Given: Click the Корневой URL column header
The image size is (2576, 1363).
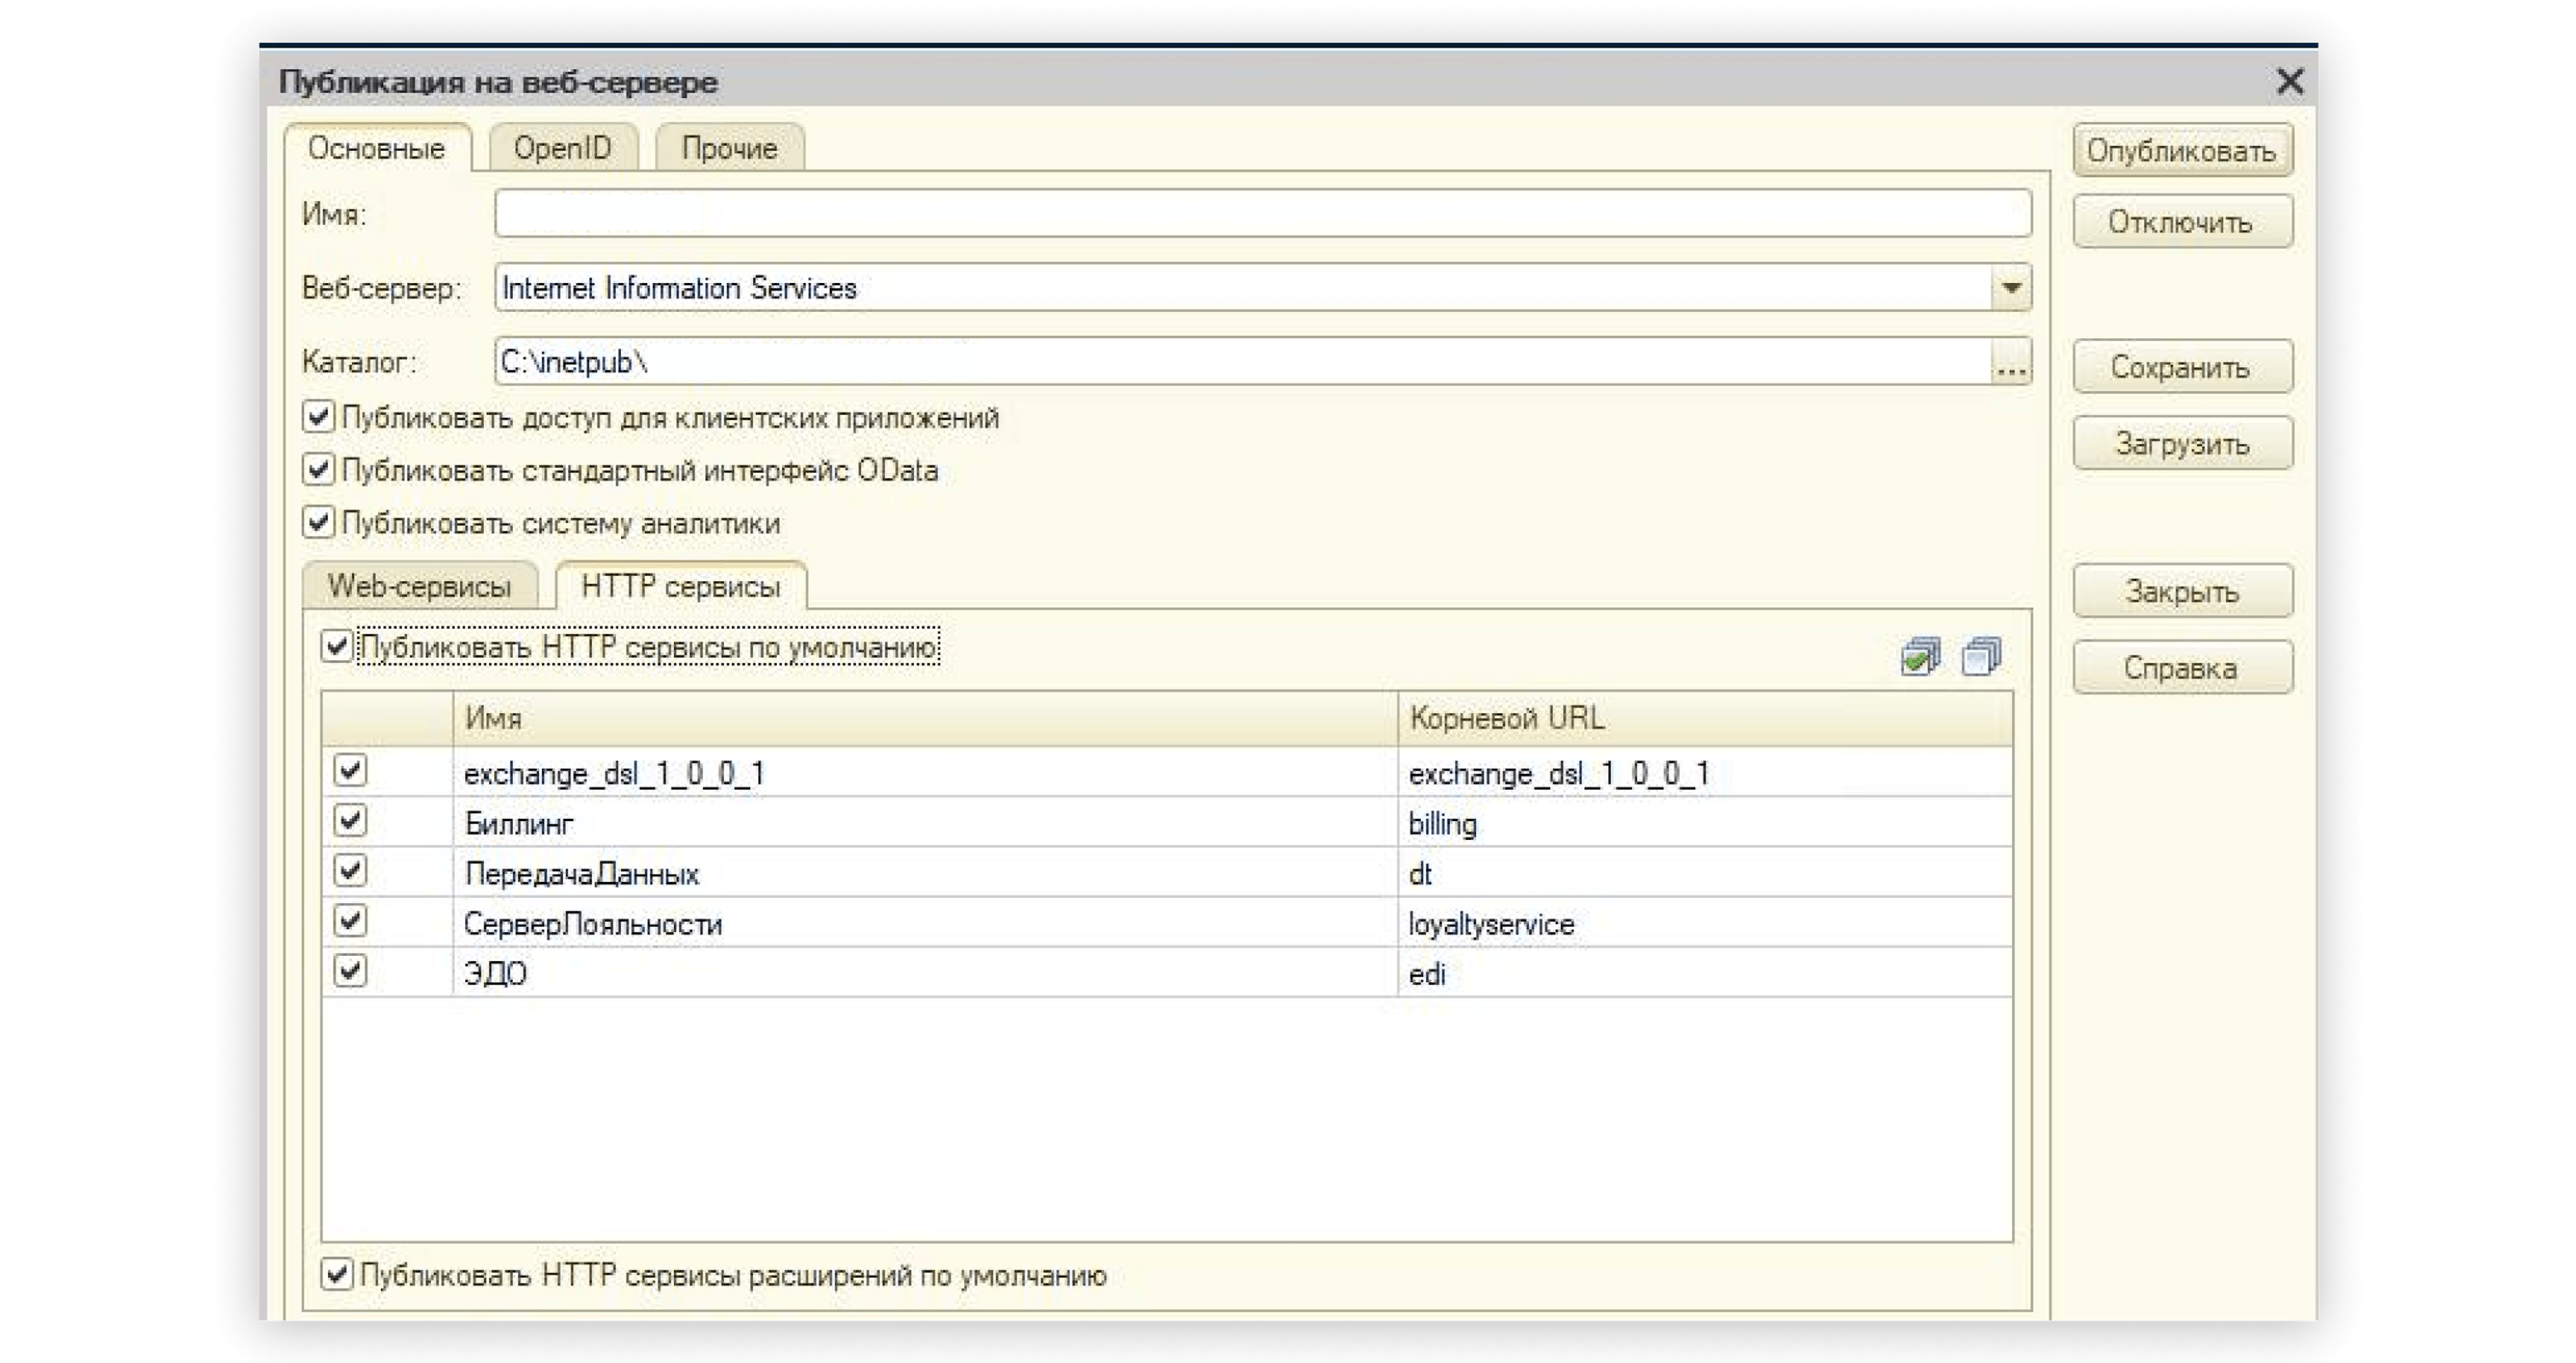Looking at the screenshot, I should 1705,718.
